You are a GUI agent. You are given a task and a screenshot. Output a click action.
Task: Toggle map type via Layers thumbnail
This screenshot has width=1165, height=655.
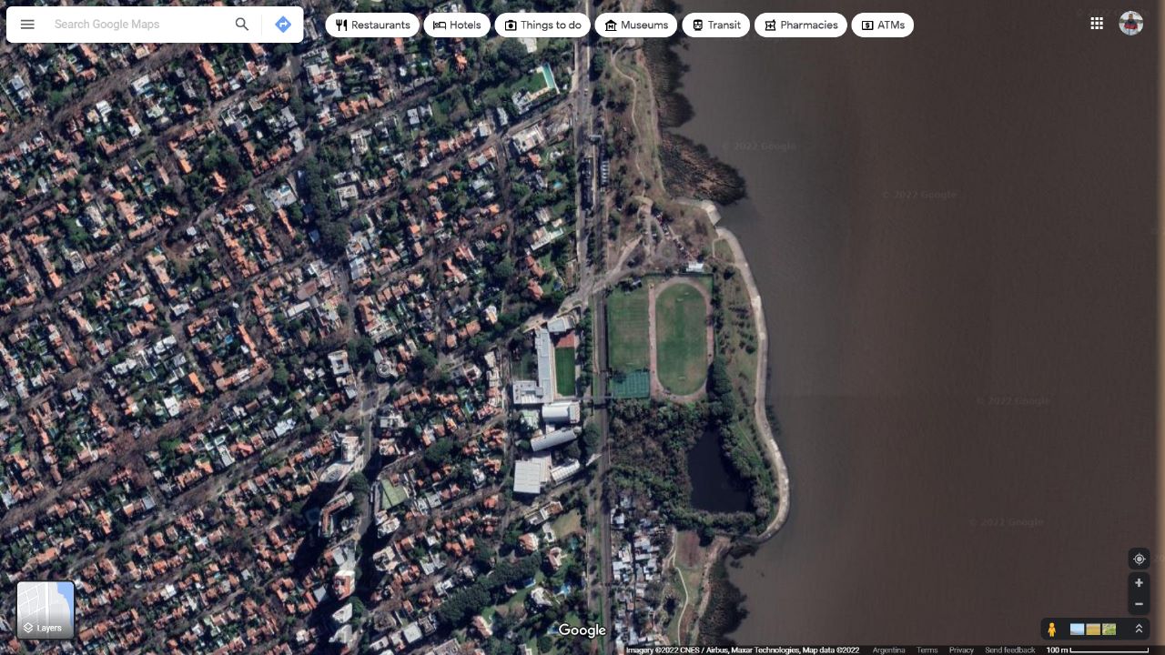coord(46,610)
